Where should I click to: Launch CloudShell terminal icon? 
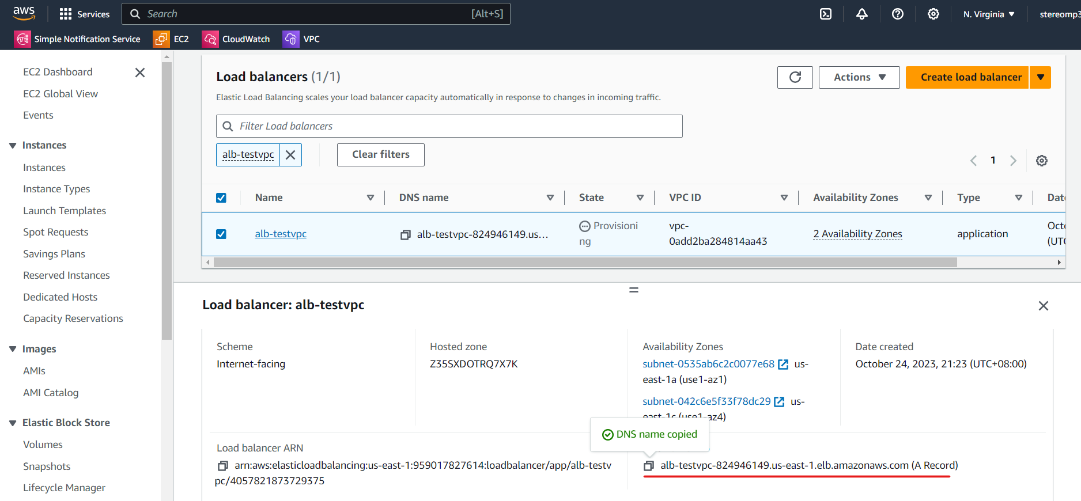(826, 14)
